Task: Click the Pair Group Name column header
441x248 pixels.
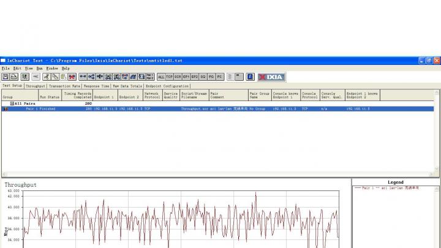Action: (260, 95)
